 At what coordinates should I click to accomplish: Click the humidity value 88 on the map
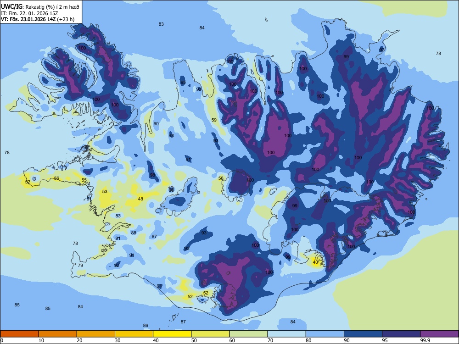coord(134,233)
